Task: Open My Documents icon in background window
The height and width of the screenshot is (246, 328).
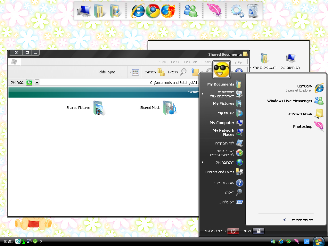Action: point(264,62)
